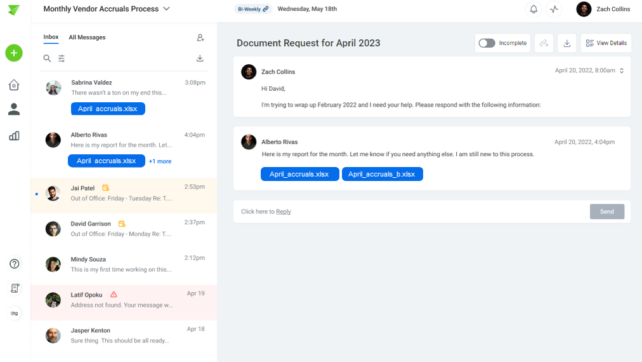Switch to All Messages tab
The height and width of the screenshot is (362, 642).
(87, 37)
